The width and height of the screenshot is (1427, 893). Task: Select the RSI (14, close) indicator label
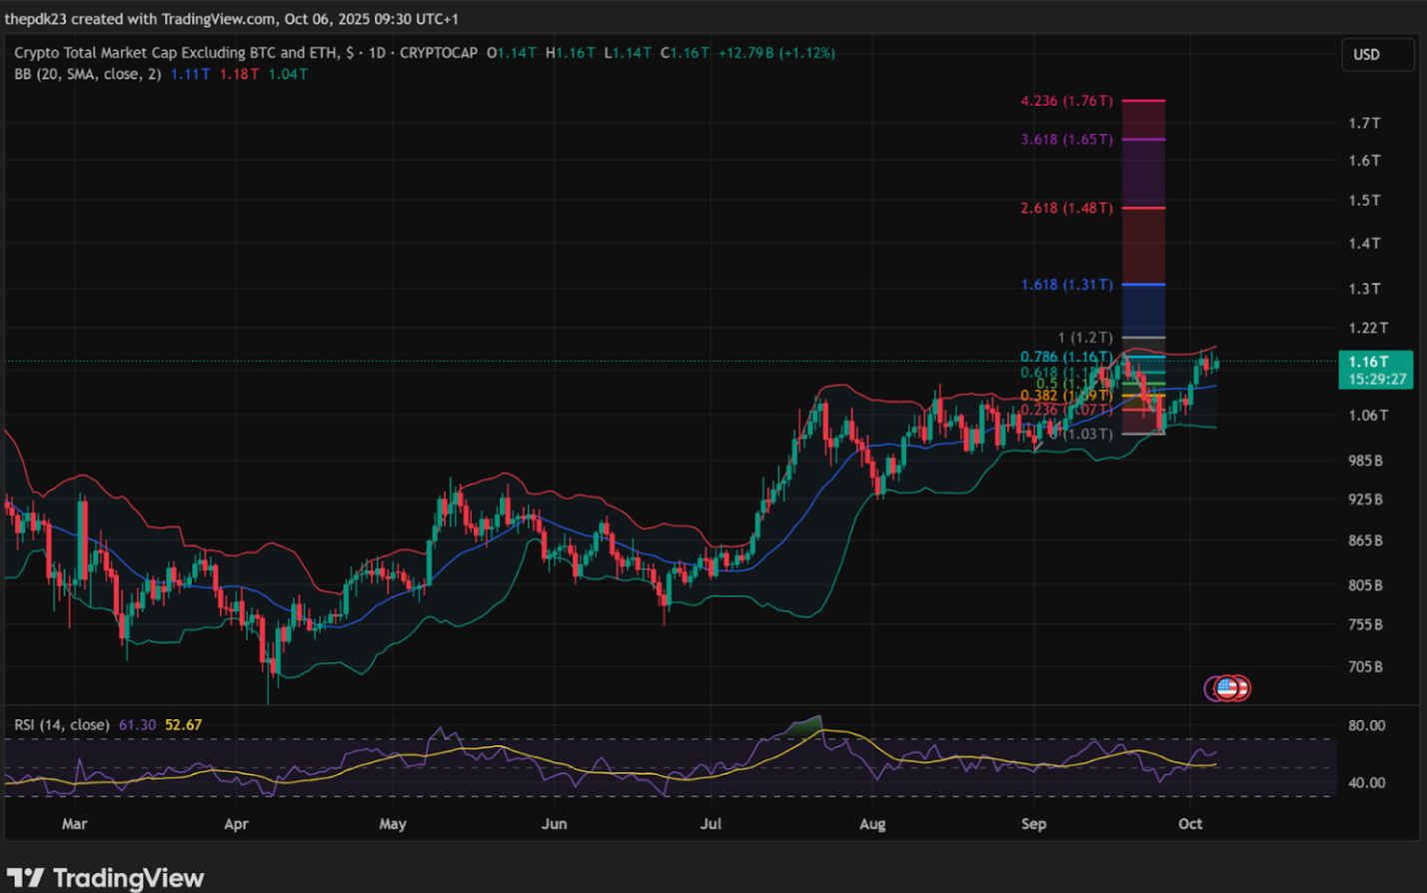point(65,723)
